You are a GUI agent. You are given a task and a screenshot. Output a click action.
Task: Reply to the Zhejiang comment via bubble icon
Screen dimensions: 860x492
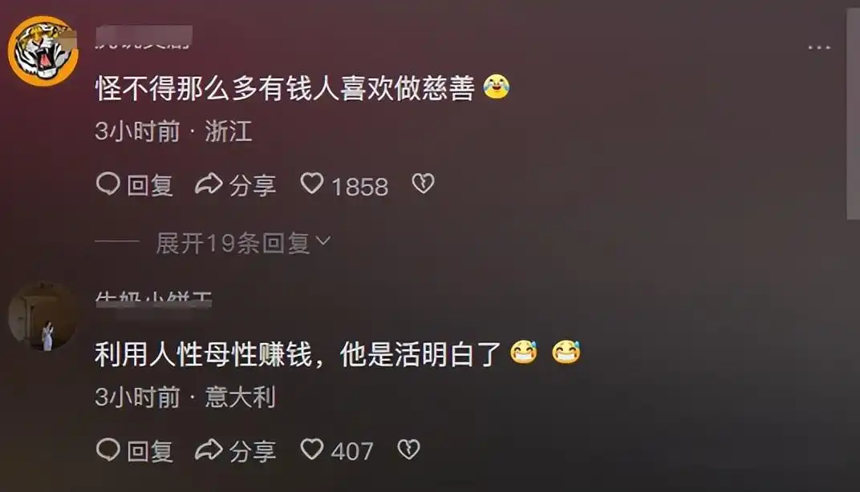coord(108,184)
